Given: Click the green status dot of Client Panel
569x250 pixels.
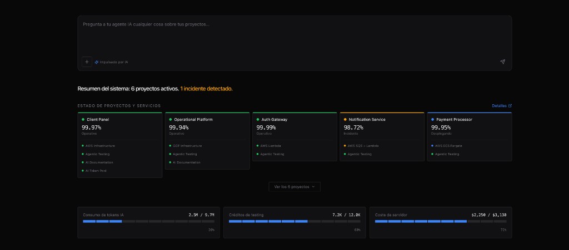Looking at the screenshot, I should click(83, 119).
